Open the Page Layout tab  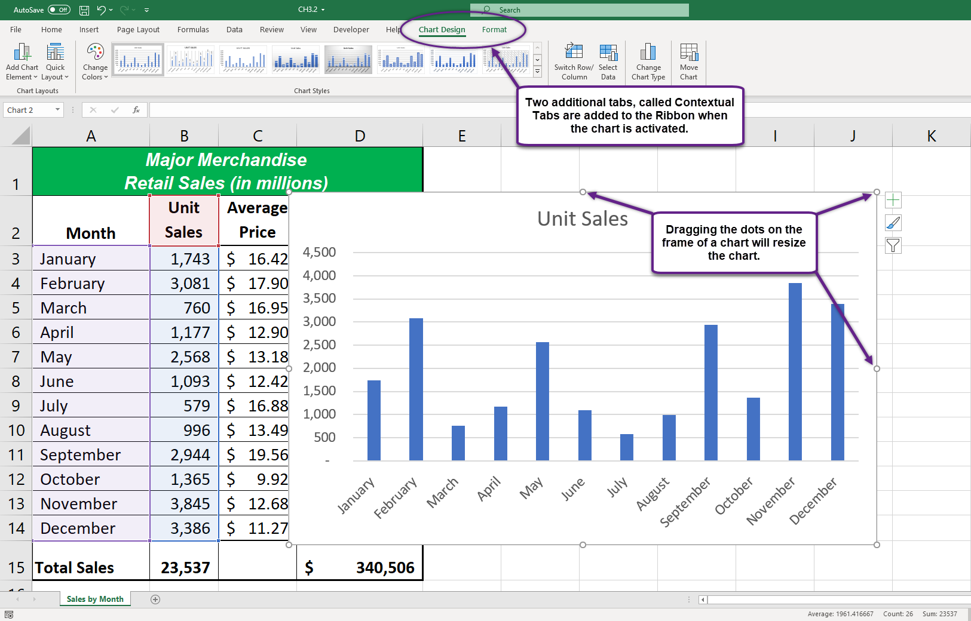138,29
